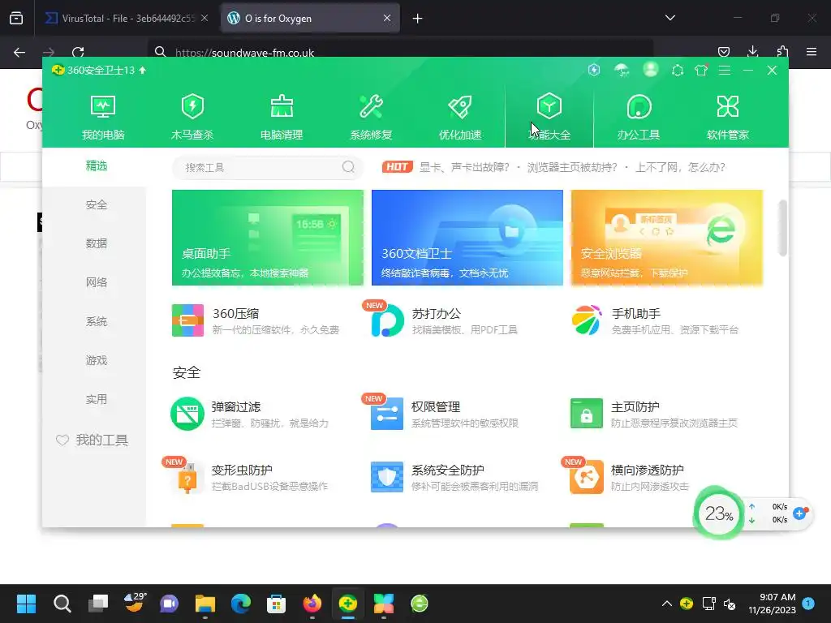Click the skin T-shirt icon in 360
This screenshot has width=831, height=623.
click(x=701, y=70)
